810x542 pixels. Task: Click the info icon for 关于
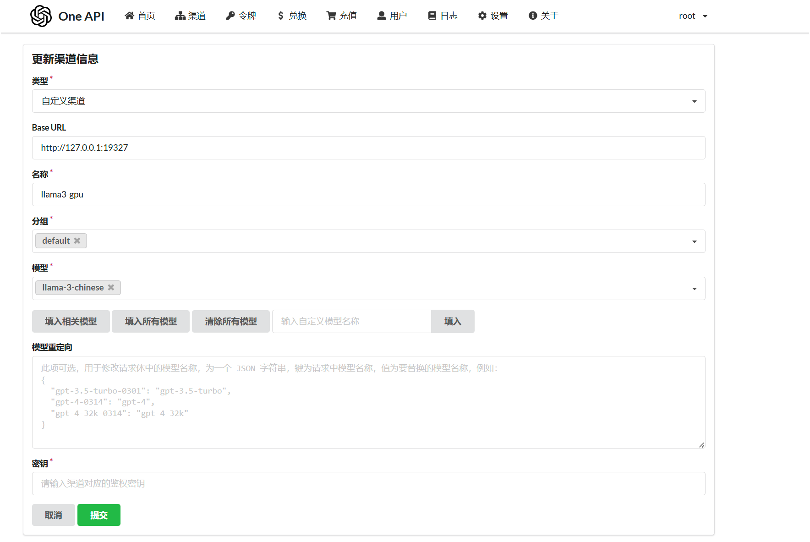pyautogui.click(x=532, y=16)
